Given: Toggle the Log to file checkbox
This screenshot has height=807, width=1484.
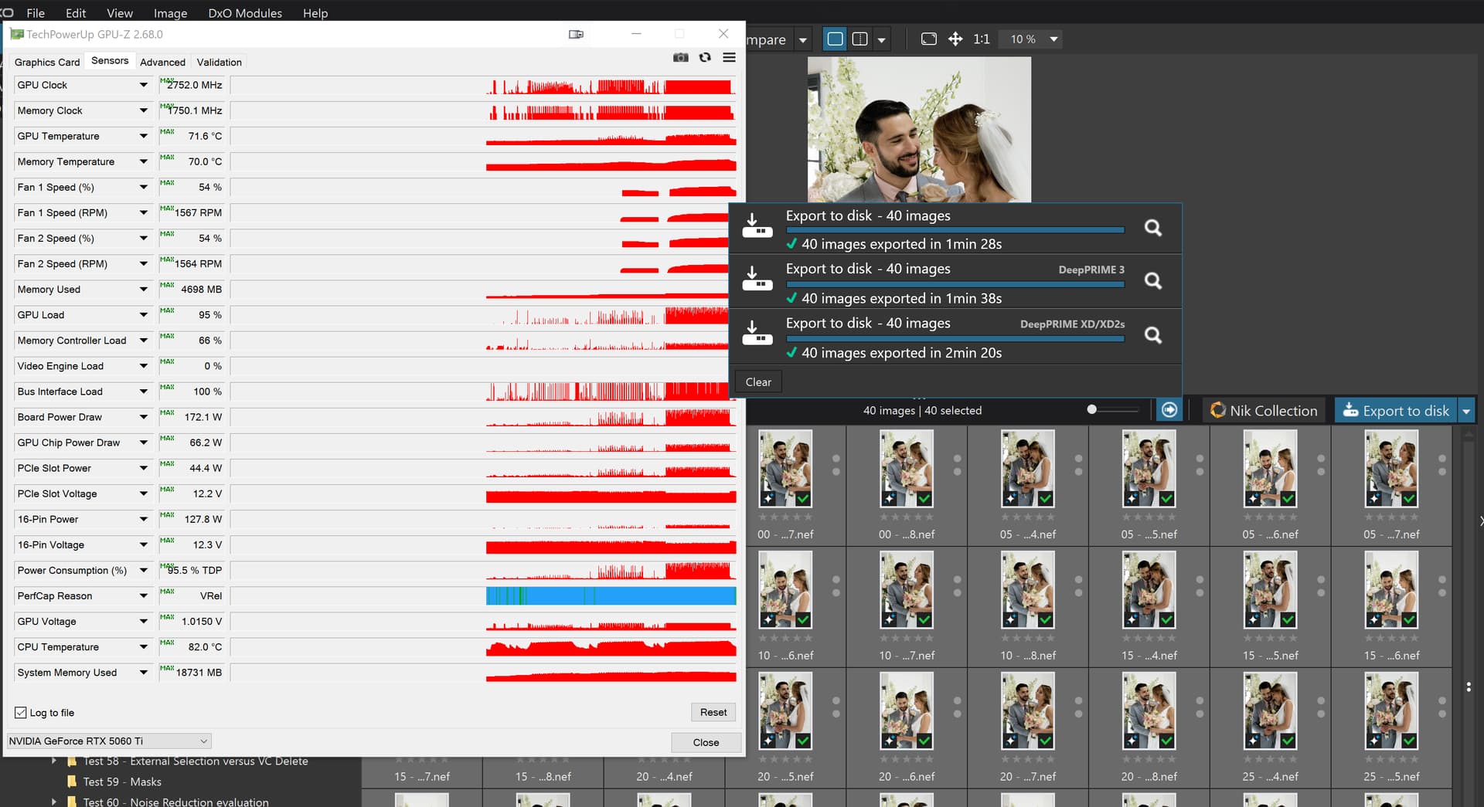Looking at the screenshot, I should [x=21, y=713].
